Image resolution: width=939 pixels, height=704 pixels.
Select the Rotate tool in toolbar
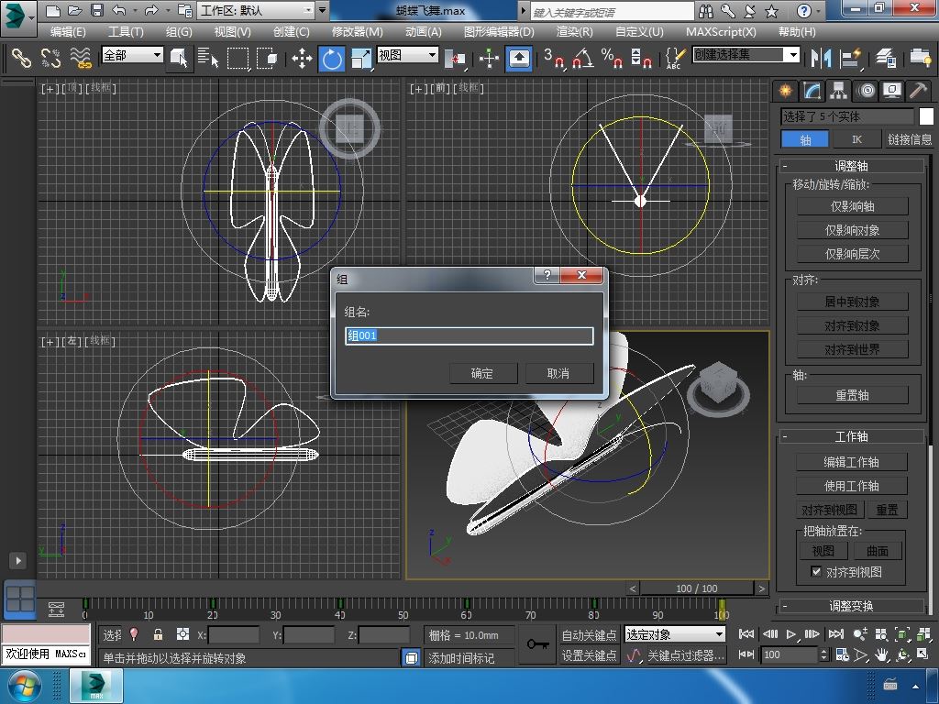pos(331,59)
